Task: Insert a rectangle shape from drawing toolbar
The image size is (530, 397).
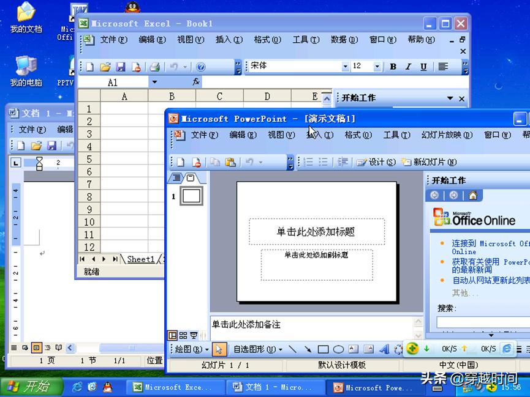Action: point(324,349)
